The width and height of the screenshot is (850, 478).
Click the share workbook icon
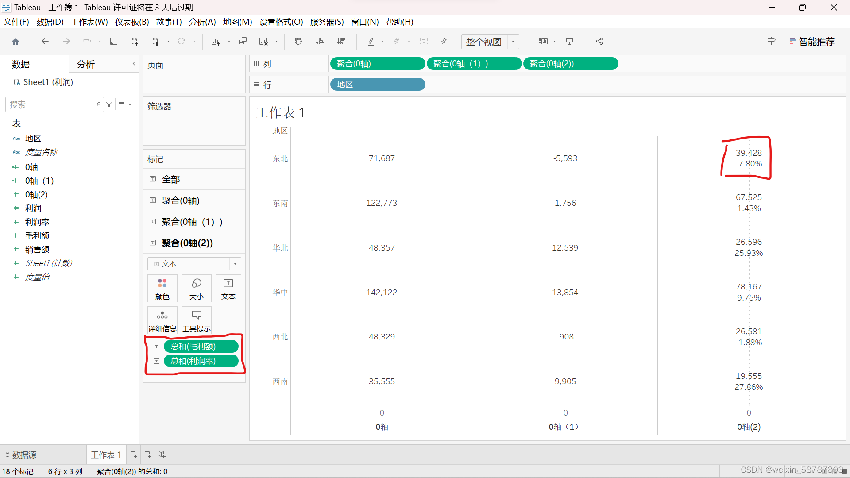click(x=599, y=41)
